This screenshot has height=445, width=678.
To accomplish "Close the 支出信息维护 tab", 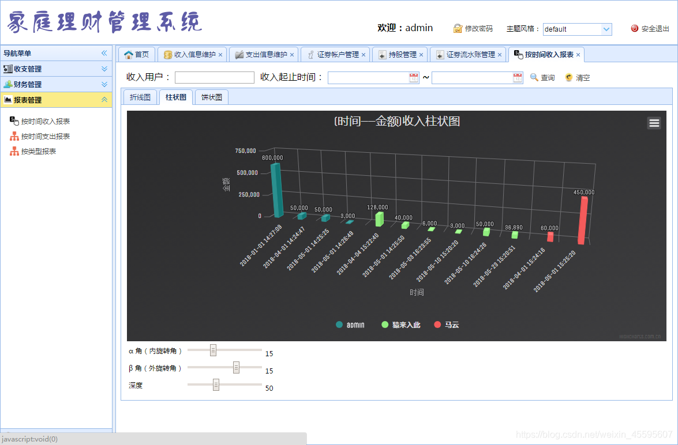I will [x=292, y=55].
